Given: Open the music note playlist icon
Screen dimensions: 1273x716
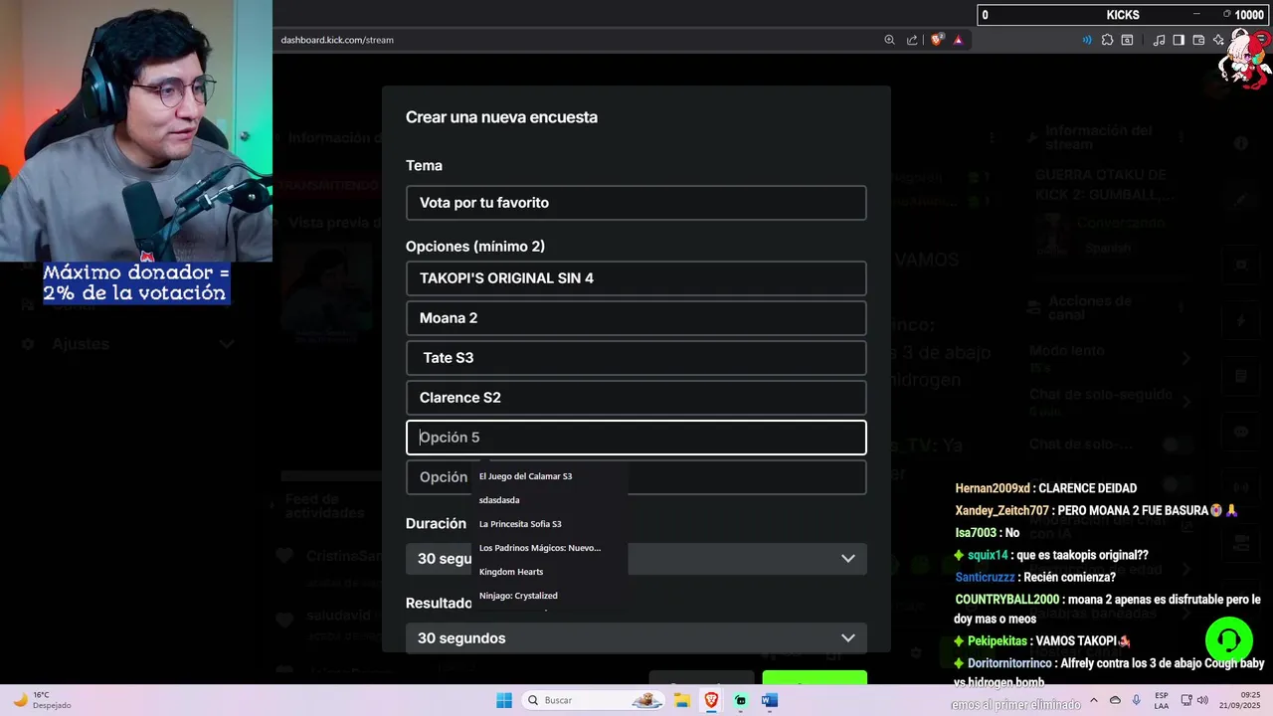Looking at the screenshot, I should (1159, 40).
